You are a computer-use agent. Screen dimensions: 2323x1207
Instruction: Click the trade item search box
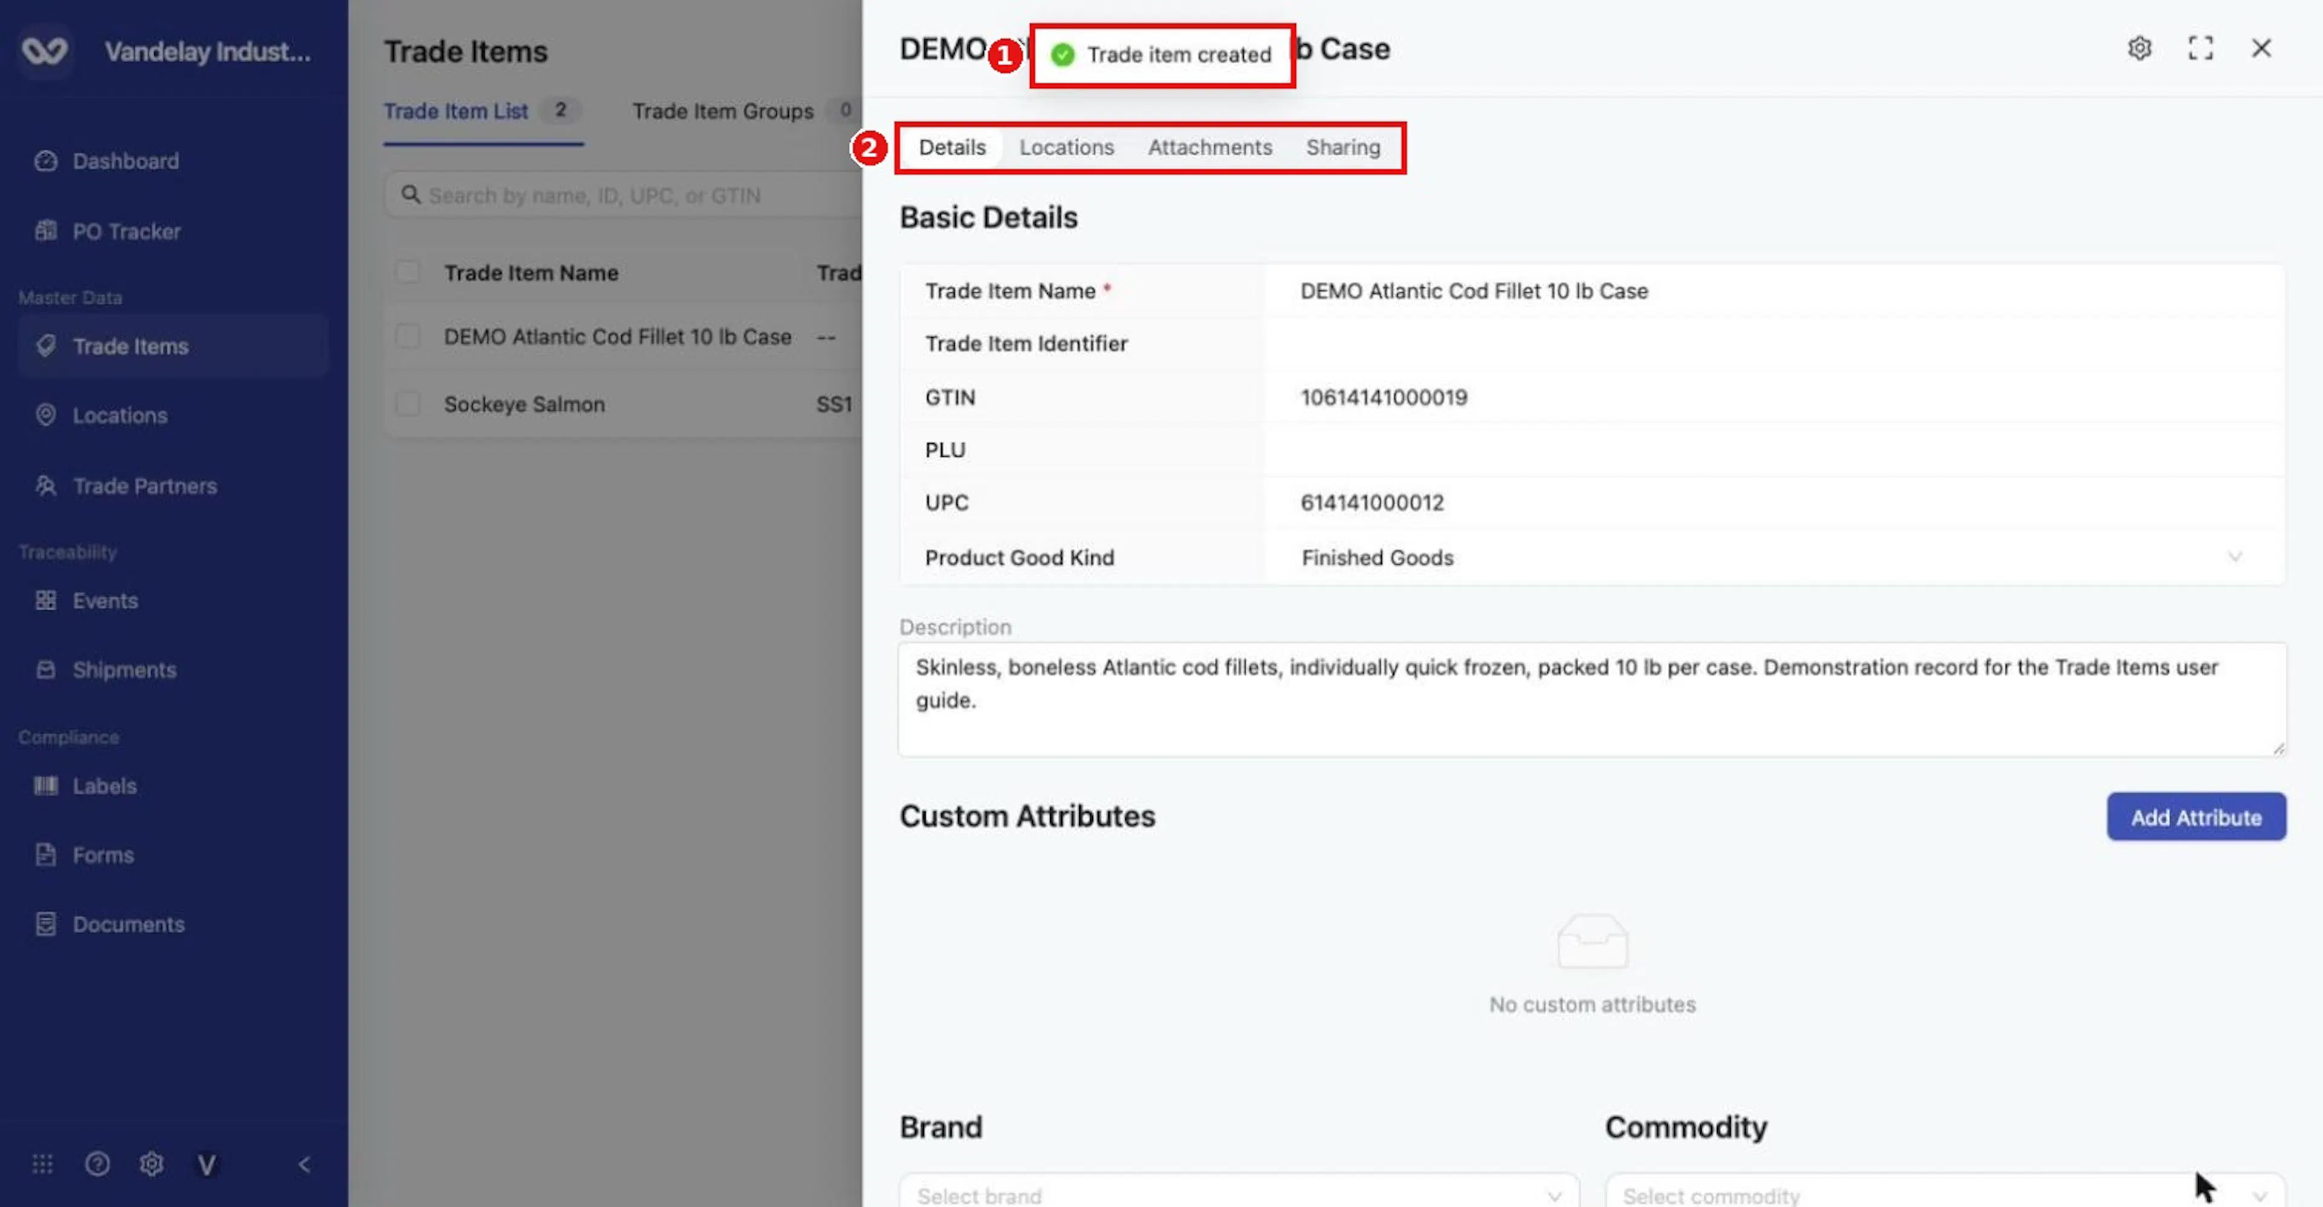[x=622, y=195]
